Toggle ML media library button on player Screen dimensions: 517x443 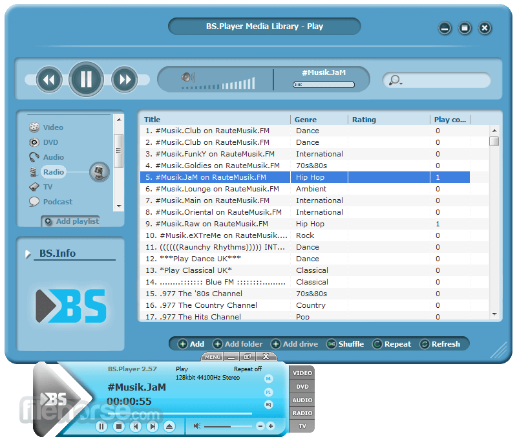point(269,379)
